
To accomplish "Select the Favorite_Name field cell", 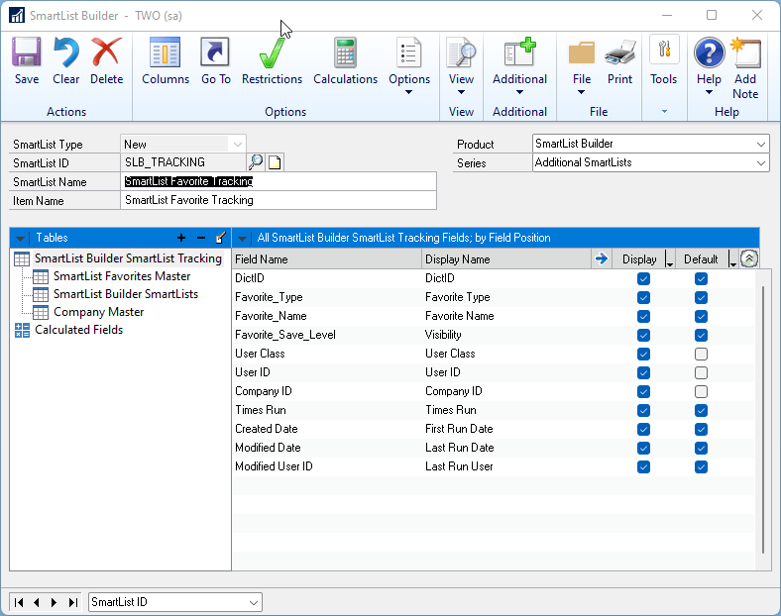I will coord(271,316).
